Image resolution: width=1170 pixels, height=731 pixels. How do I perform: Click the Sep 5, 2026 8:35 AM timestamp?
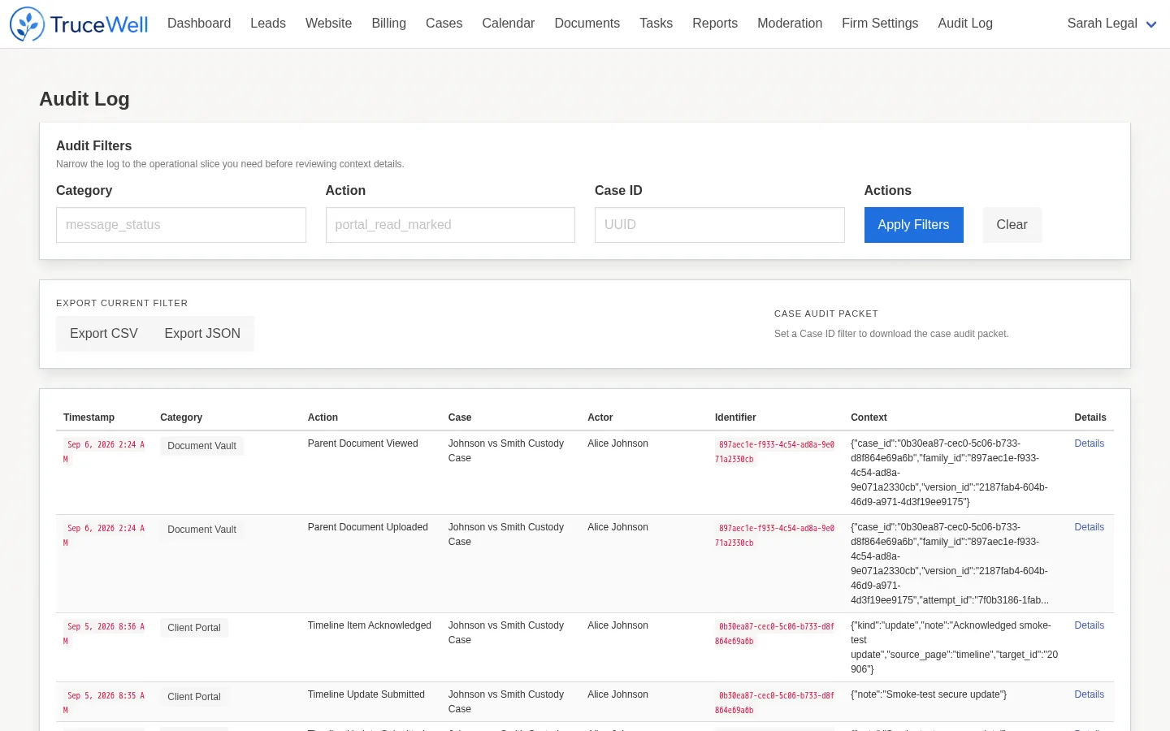(105, 703)
